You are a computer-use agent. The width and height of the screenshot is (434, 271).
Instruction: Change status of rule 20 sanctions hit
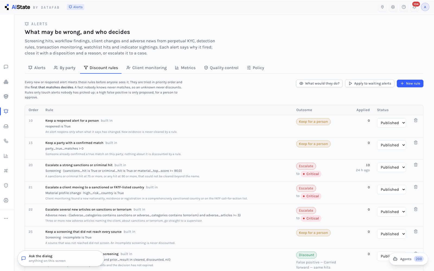click(x=391, y=167)
